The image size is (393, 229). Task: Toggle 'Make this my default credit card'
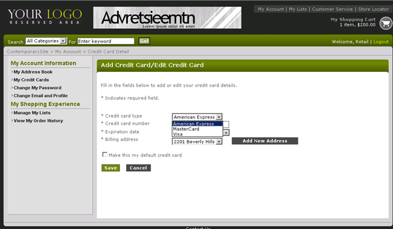pos(105,155)
